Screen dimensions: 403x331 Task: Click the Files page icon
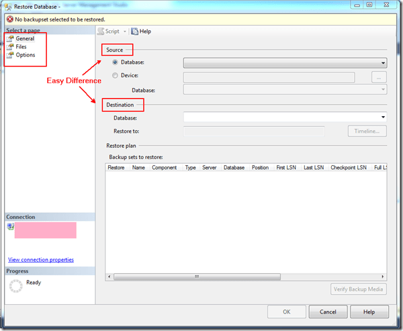10,47
